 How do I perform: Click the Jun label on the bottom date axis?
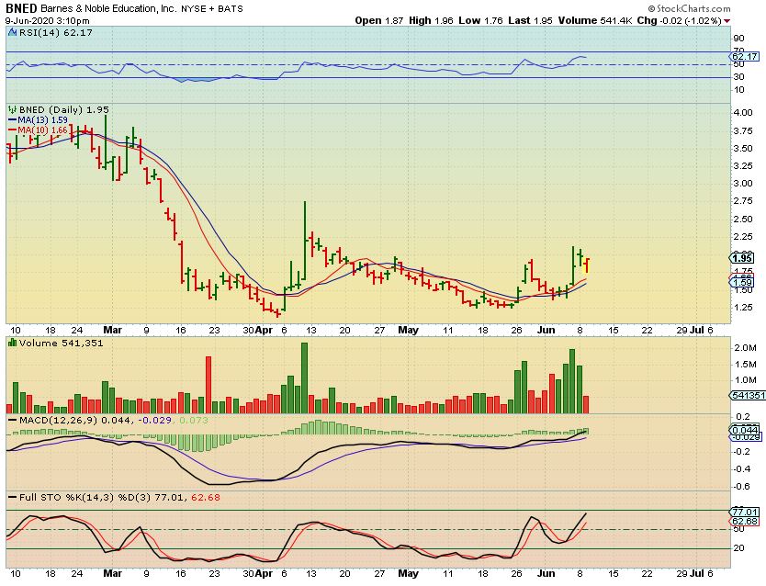click(546, 573)
